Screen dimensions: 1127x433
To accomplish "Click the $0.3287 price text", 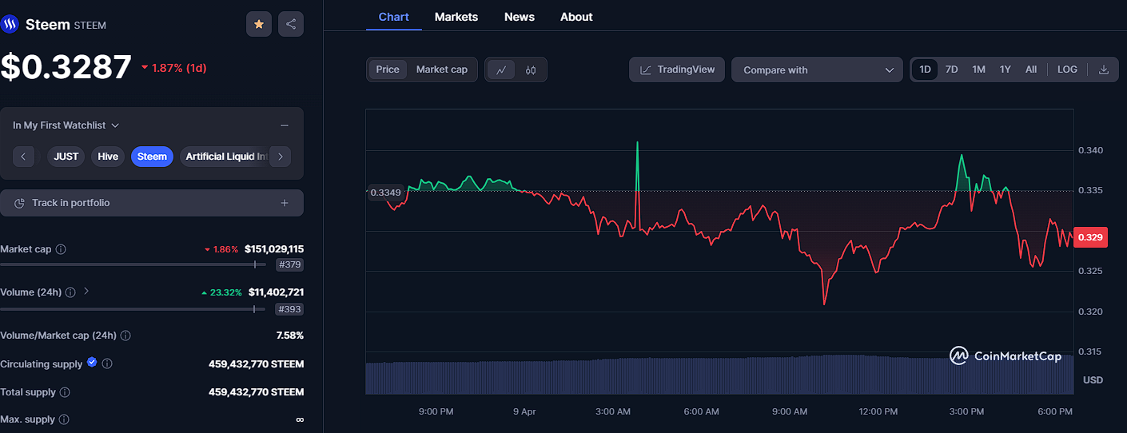I will 66,67.
